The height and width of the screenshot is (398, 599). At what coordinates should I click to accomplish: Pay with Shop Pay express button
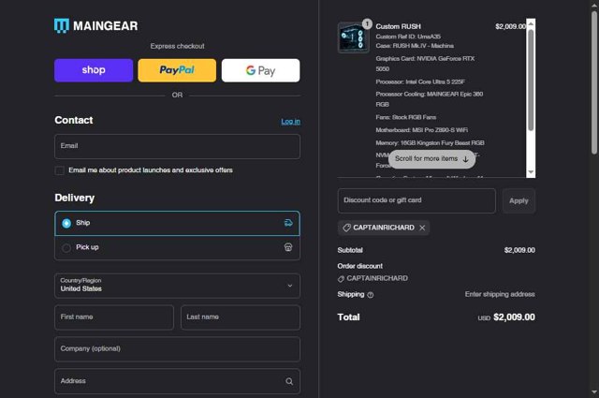coord(94,70)
